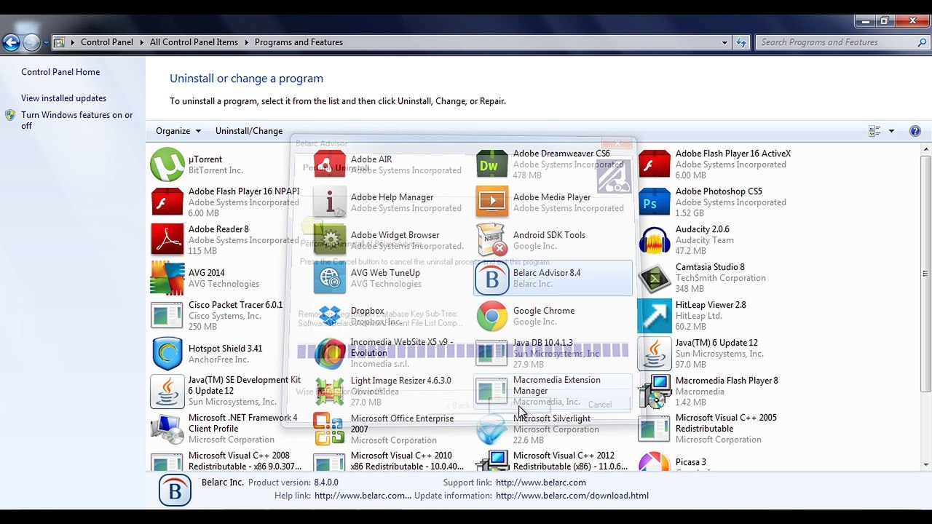Open Turn Windows features on or off
This screenshot has height=524, width=932.
[76, 120]
